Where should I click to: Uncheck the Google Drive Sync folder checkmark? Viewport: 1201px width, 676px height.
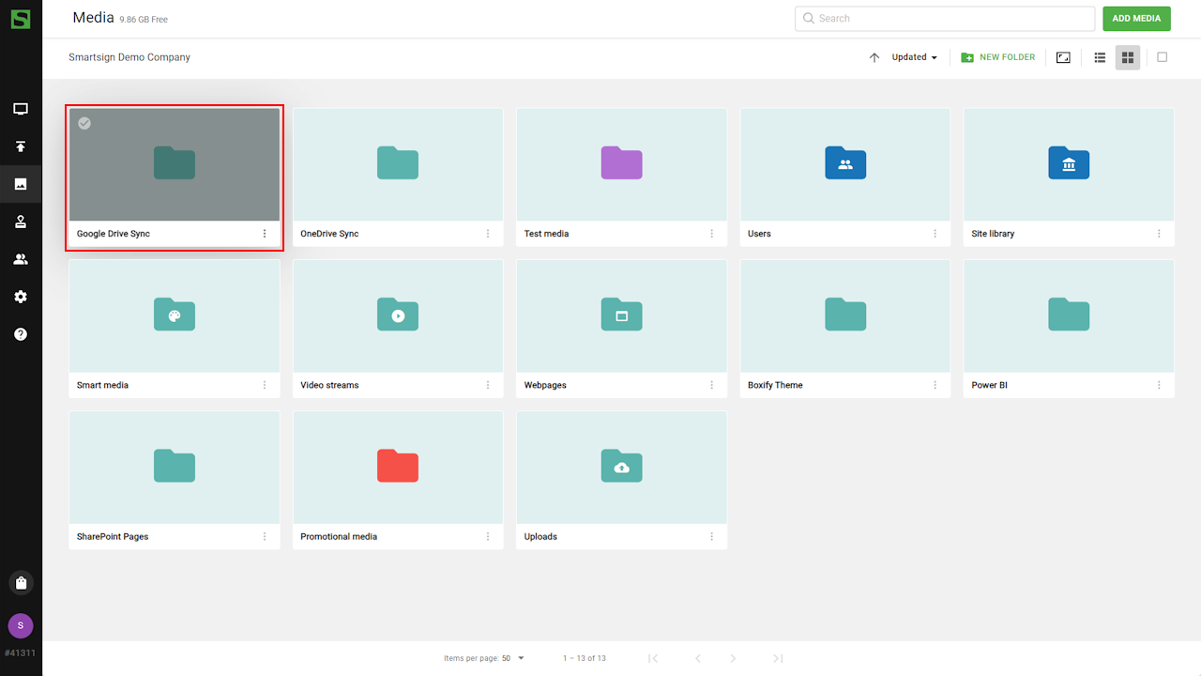click(x=84, y=123)
